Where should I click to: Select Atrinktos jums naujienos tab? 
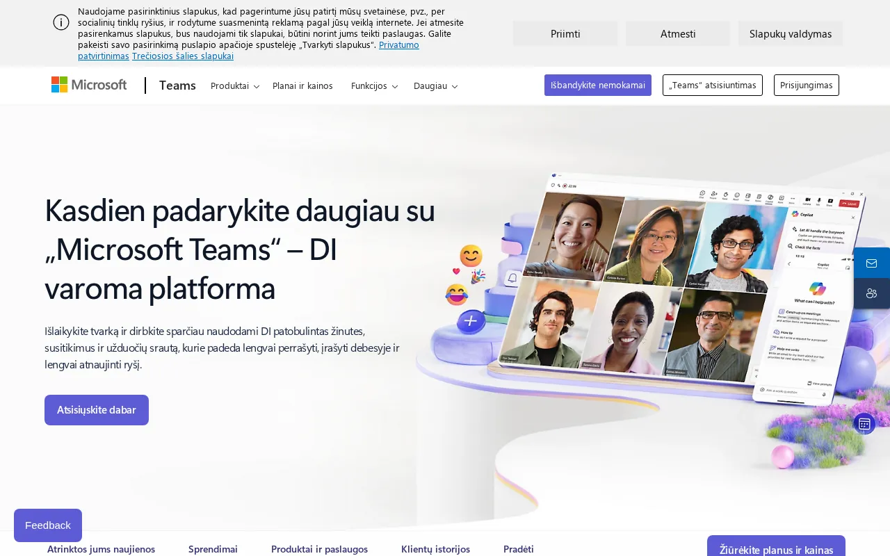point(102,549)
